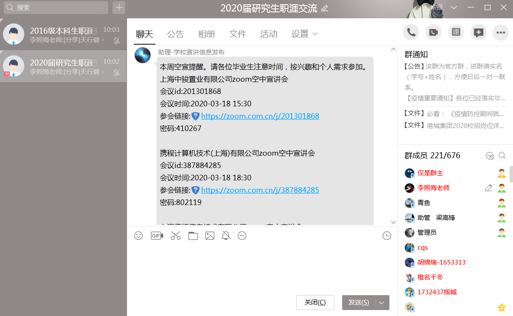Switch to the 文件 tab
Image resolution: width=513 pixels, height=316 pixels.
237,34
